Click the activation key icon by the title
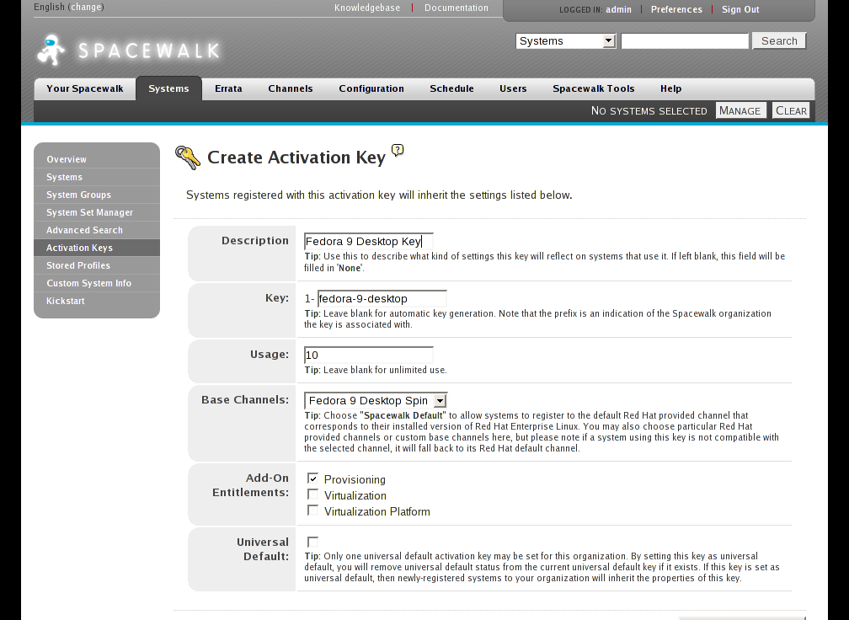This screenshot has height=620, width=849. 188,158
